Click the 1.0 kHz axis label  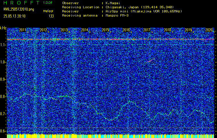(3, 62)
